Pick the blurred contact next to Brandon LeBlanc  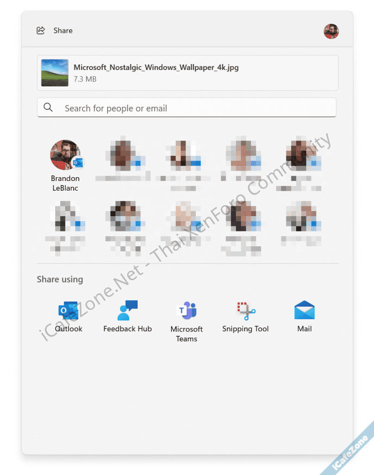pos(123,156)
